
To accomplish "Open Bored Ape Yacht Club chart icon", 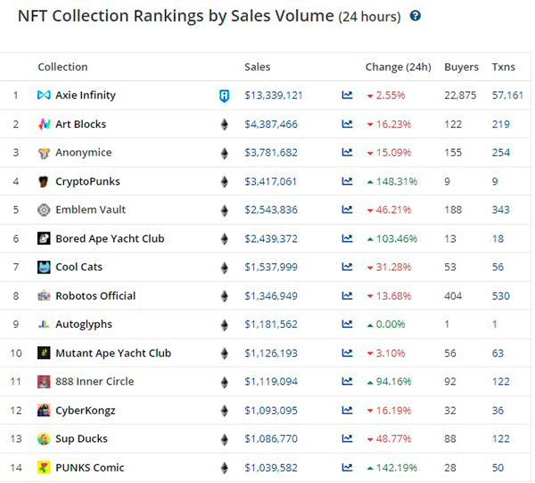I will pyautogui.click(x=347, y=238).
